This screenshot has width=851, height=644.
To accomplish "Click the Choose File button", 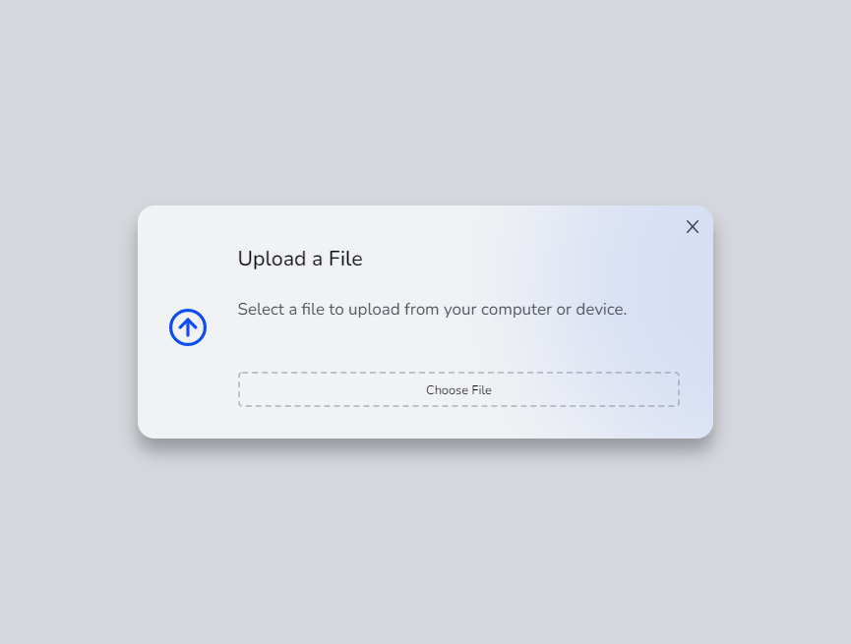I will 458,389.
